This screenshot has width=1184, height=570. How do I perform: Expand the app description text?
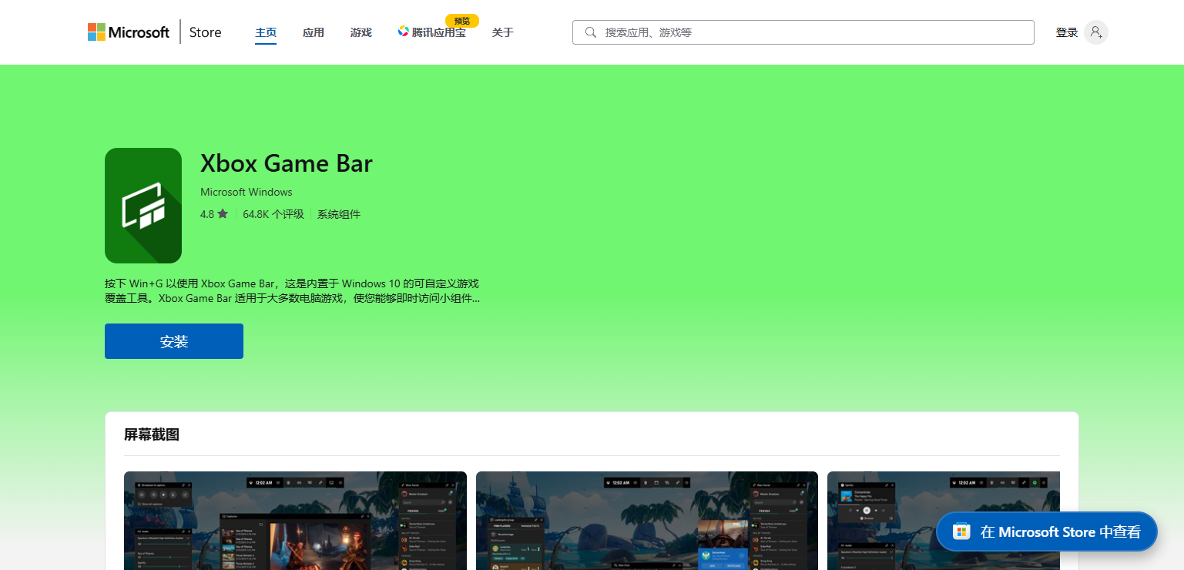click(293, 290)
